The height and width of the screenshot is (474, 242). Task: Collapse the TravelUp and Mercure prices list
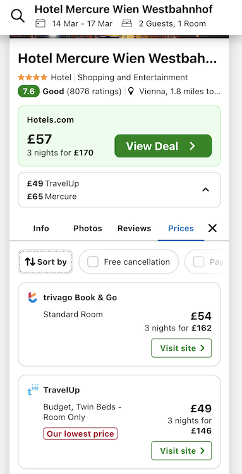click(205, 190)
